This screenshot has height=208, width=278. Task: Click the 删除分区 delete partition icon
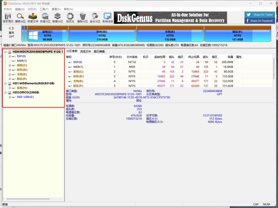click(83, 18)
